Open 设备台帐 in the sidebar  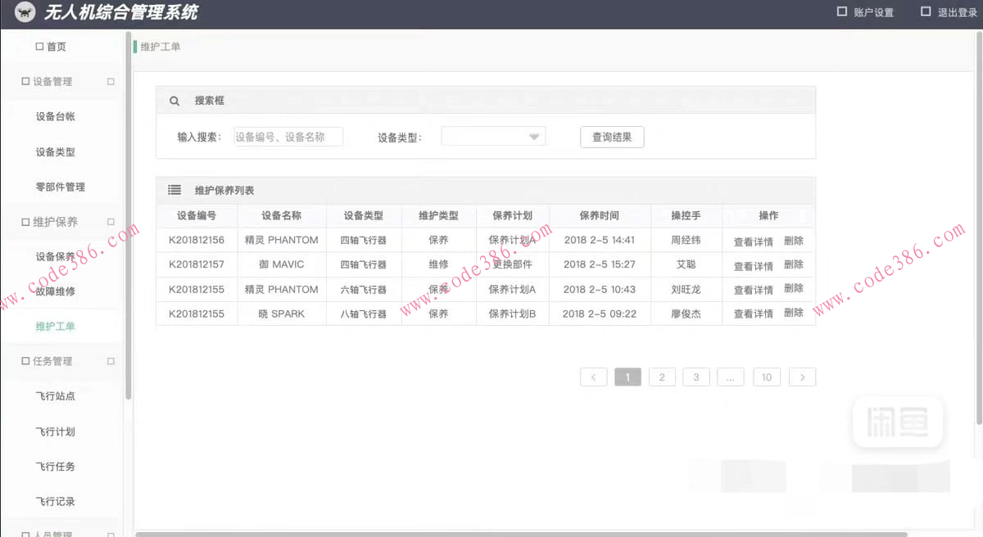[x=55, y=117]
